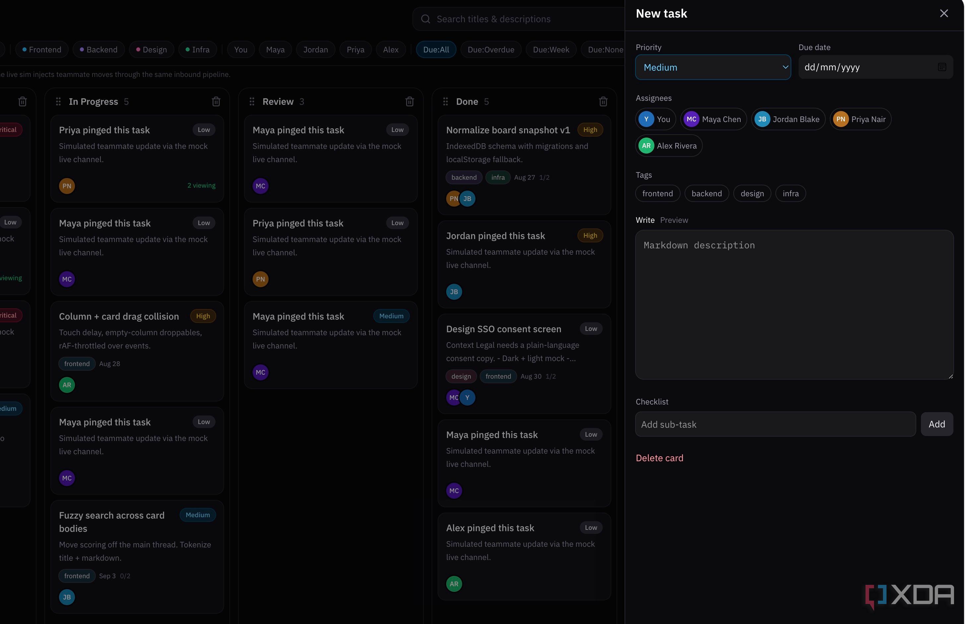The width and height of the screenshot is (966, 624).
Task: Open Column + card drag collision card
Action: point(137,351)
